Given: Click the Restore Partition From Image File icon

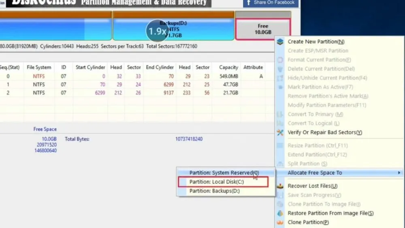Looking at the screenshot, I should (x=280, y=213).
